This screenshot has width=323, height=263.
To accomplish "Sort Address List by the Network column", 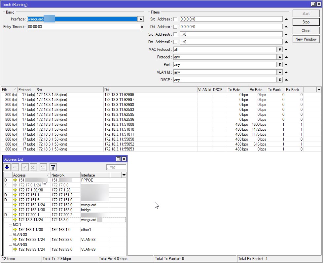I will point(65,175).
